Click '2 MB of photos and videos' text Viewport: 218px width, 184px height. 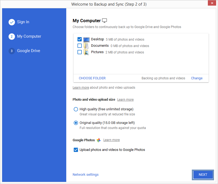click(x=125, y=52)
